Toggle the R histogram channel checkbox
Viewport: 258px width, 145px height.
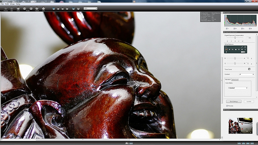[234, 29]
